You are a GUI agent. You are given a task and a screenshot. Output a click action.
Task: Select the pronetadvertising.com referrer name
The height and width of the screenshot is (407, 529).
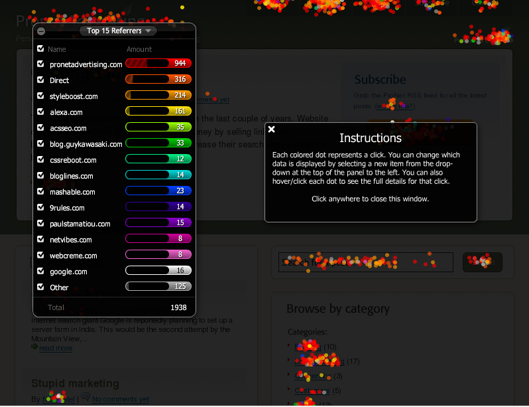(x=86, y=64)
